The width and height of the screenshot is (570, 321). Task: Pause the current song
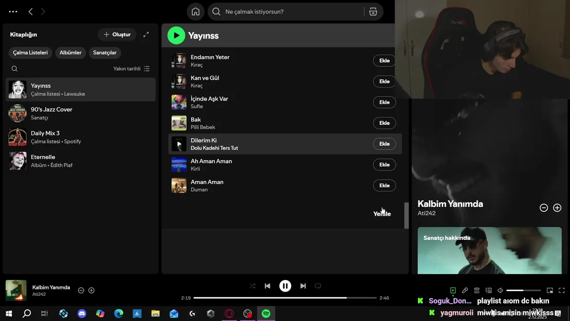pos(285,286)
